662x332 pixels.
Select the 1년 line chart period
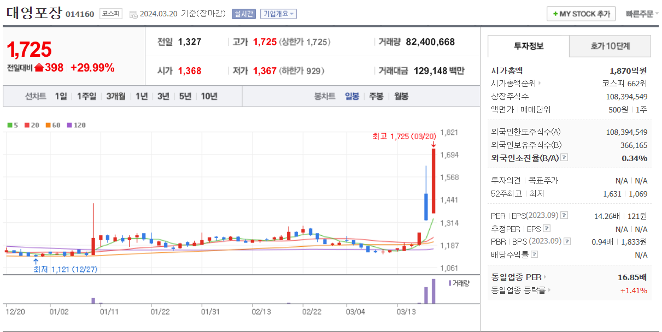coord(142,96)
